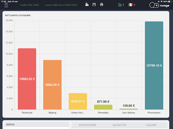
Task: Expand the language selector arrows
Action: coord(134,5)
